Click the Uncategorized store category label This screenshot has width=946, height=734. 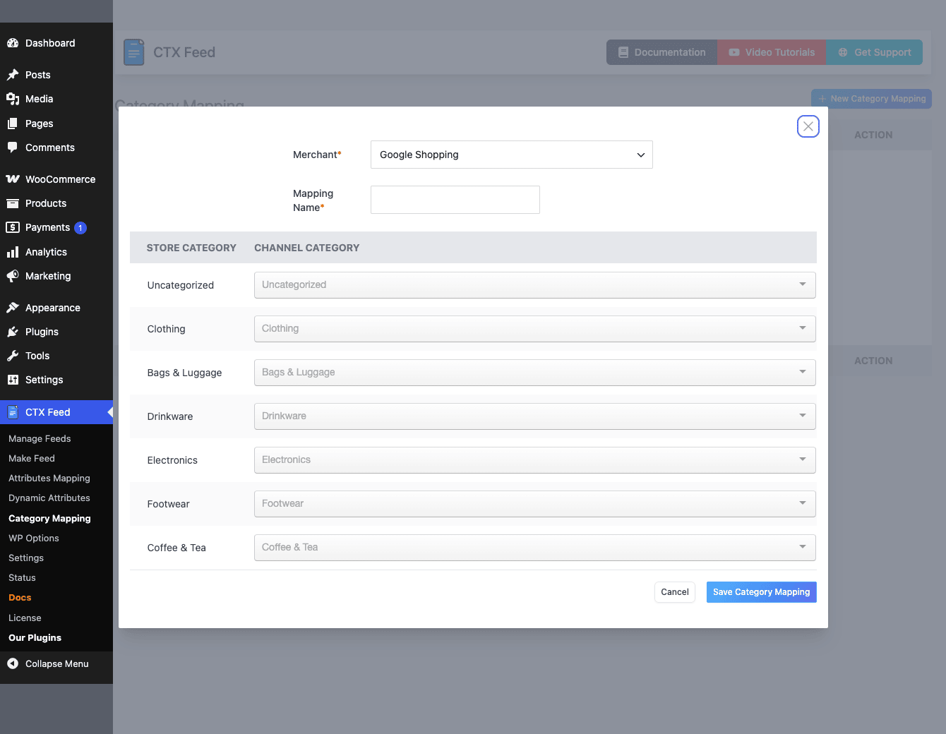(x=181, y=285)
